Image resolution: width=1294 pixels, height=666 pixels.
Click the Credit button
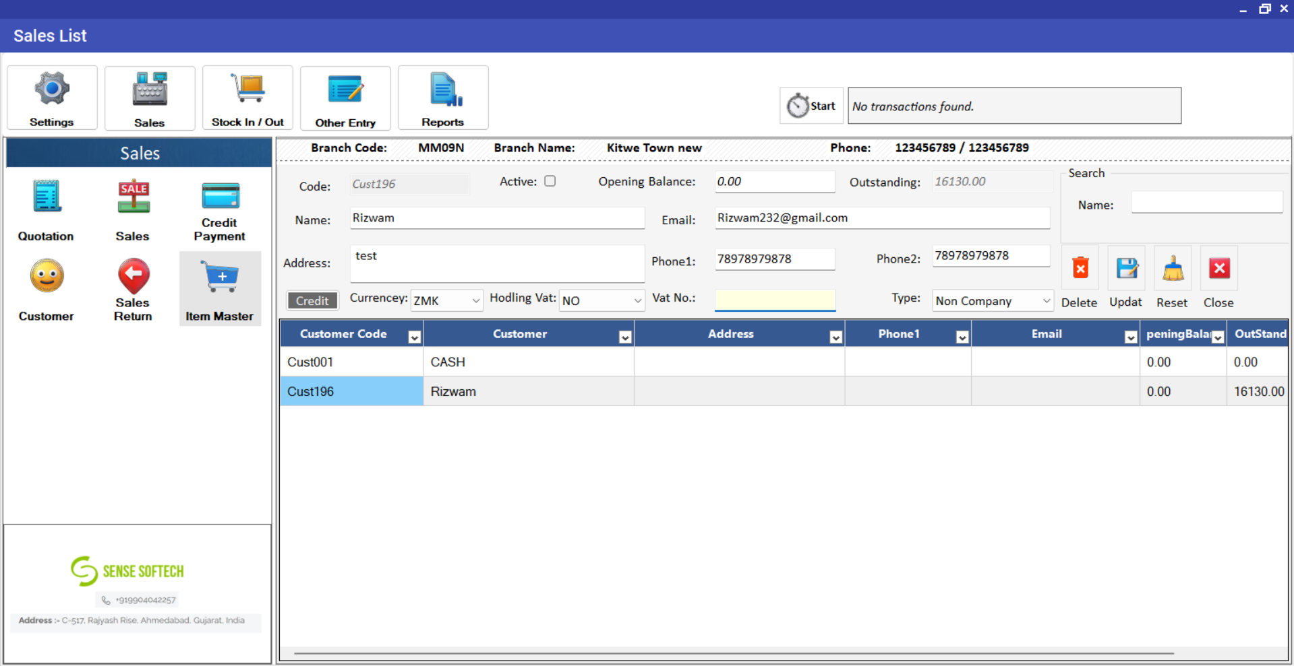312,300
